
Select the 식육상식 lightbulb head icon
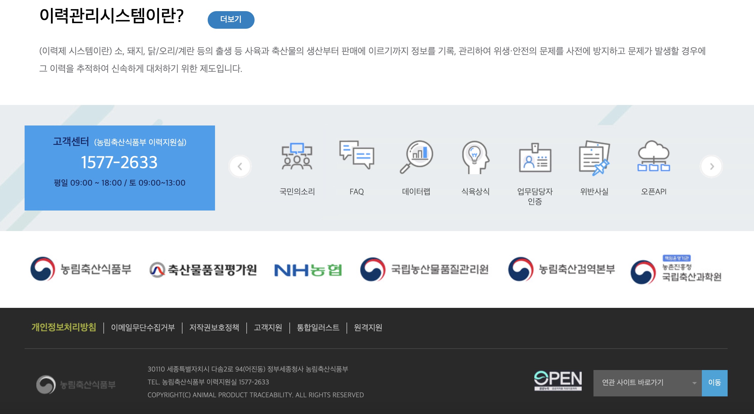pos(475,157)
